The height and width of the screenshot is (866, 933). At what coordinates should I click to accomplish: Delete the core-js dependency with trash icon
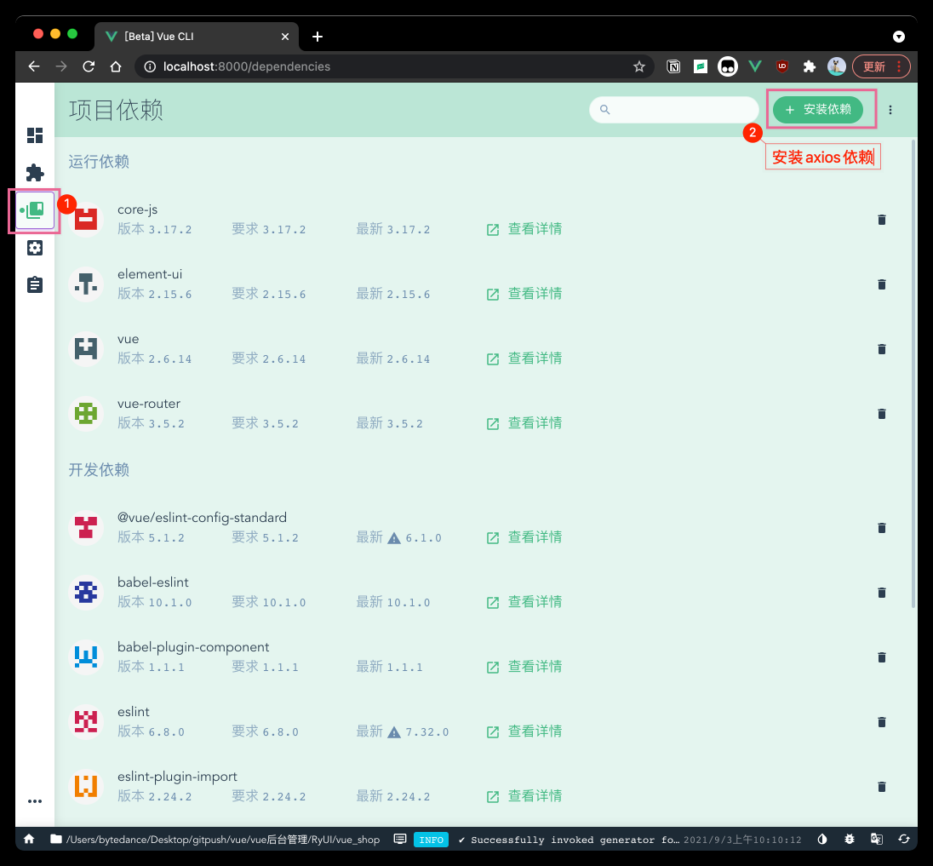click(881, 220)
